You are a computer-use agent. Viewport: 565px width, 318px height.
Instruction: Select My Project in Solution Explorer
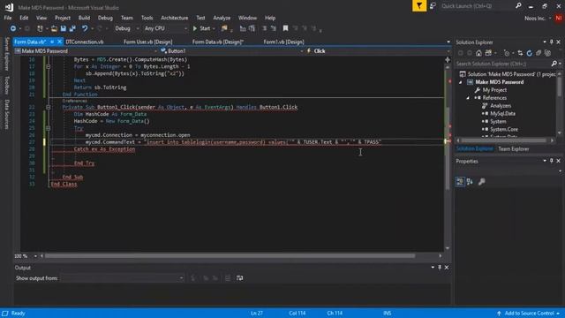point(494,90)
